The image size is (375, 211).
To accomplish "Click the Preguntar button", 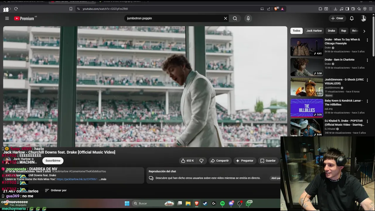I will pyautogui.click(x=244, y=161).
